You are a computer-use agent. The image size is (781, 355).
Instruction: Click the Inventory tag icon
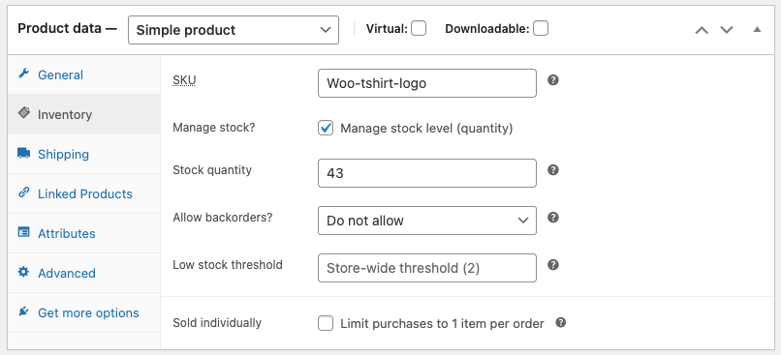23,113
